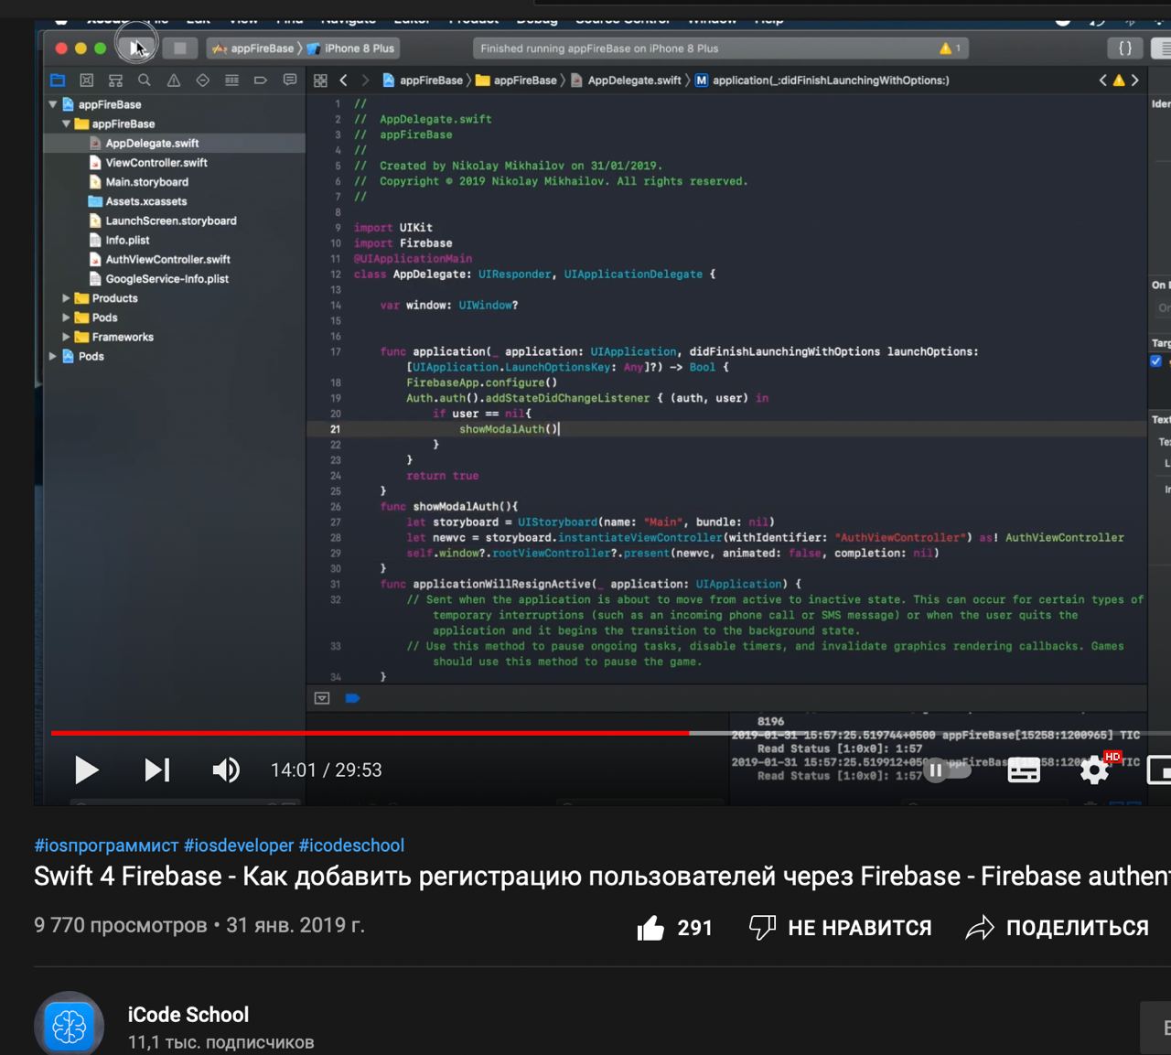Image resolution: width=1171 pixels, height=1055 pixels.
Task: Click the appFireBase folder in jump bar
Action: point(517,81)
